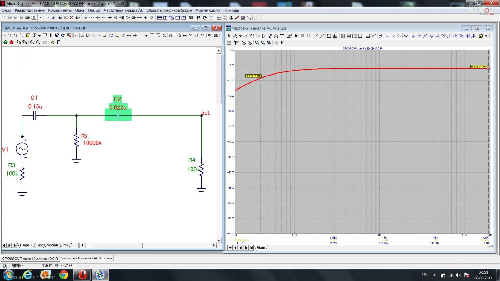
Task: Click the red X delete icon in the main toolbar
Action: (71, 17)
